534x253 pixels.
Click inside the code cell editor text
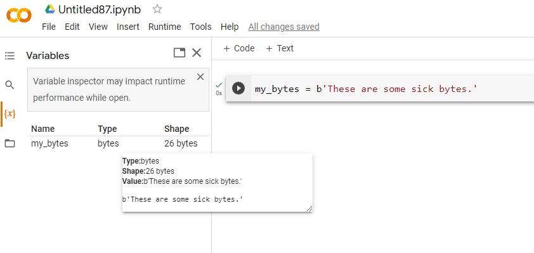point(366,89)
